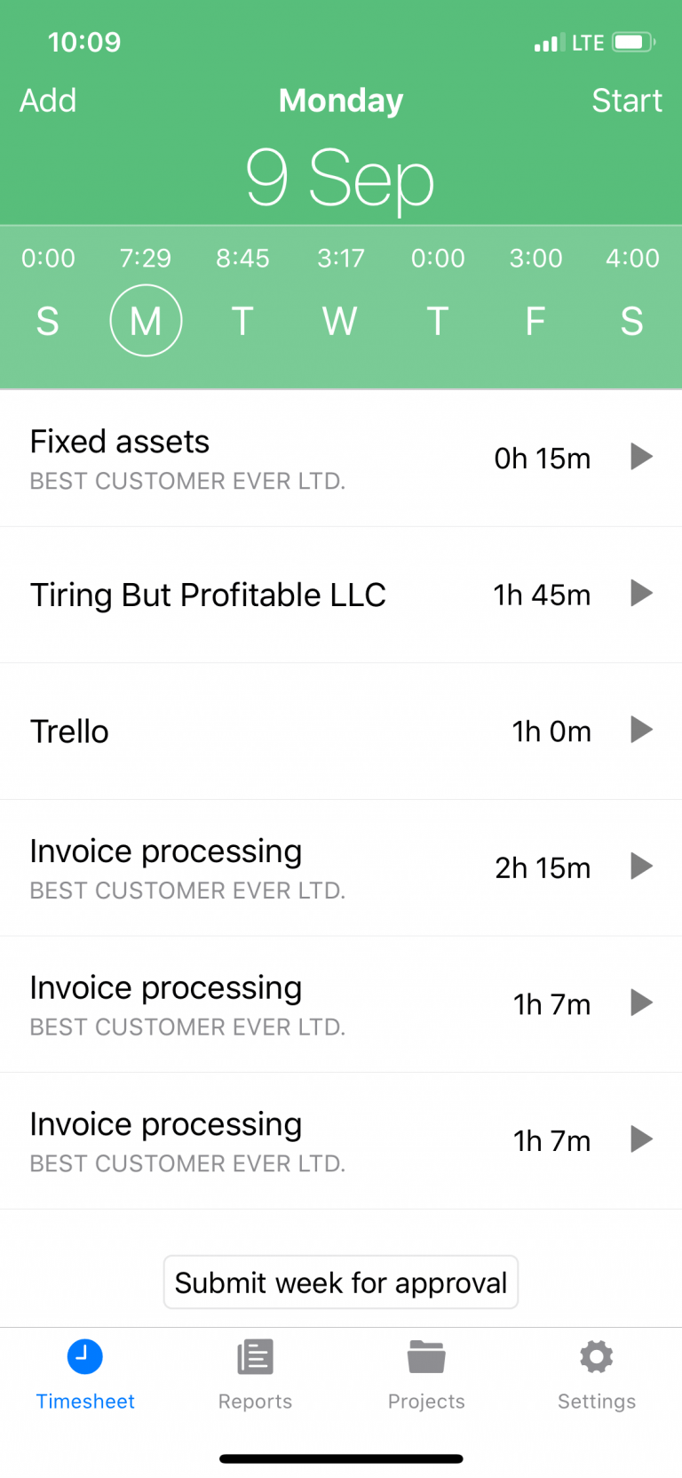Open the Projects folder icon

[x=426, y=1357]
